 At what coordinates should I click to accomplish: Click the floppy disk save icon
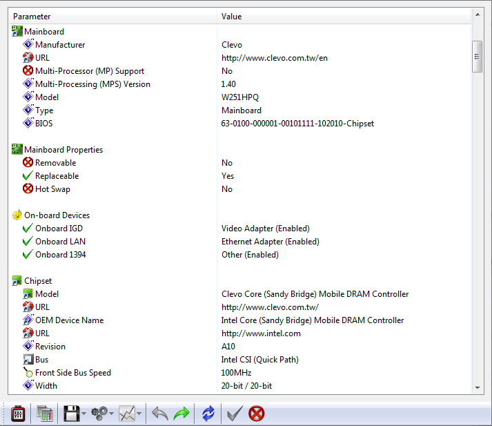tap(72, 414)
